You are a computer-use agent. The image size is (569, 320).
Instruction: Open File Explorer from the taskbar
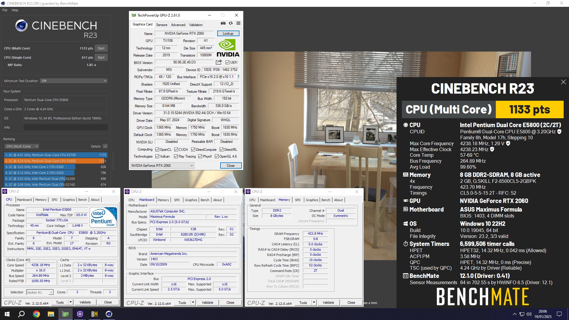(x=51, y=314)
